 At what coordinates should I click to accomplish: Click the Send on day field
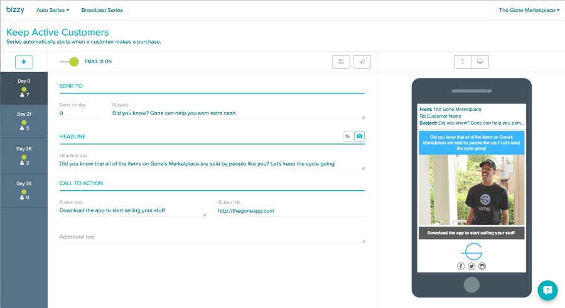point(80,113)
